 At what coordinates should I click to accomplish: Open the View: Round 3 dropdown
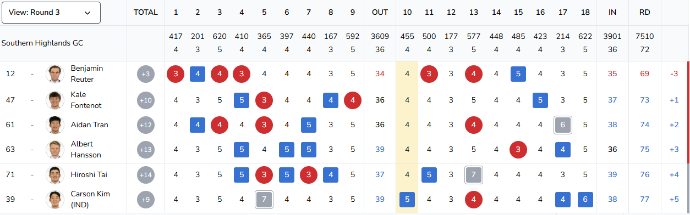coord(51,13)
